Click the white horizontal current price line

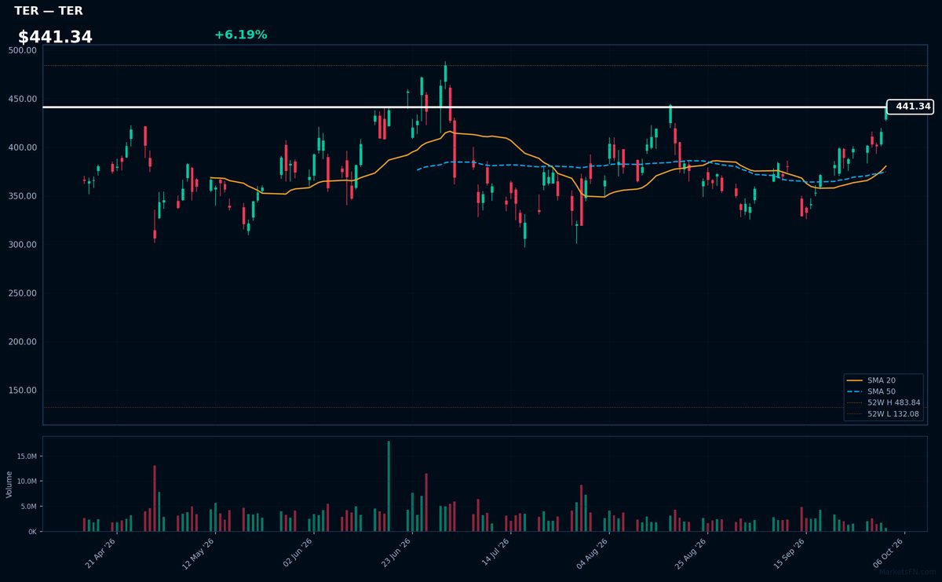pyautogui.click(x=464, y=107)
